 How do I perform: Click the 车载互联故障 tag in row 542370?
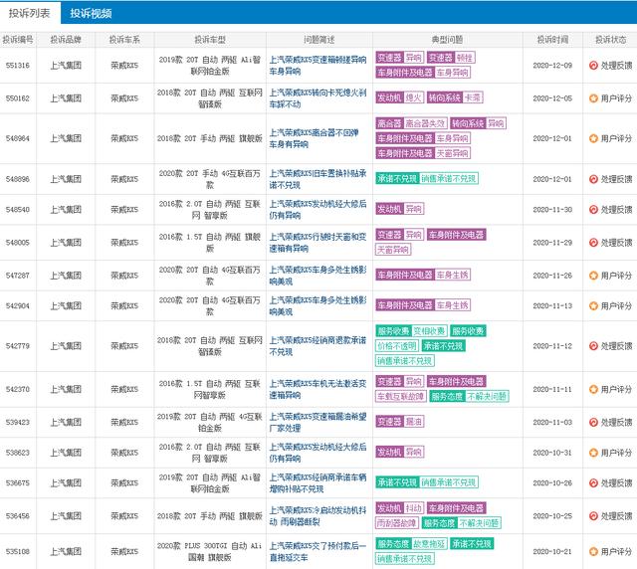(400, 396)
